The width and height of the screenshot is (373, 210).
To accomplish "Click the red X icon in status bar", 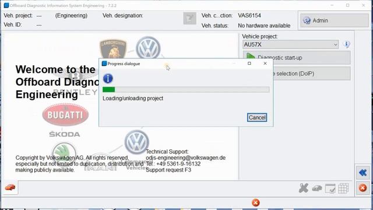I will 256,202.
